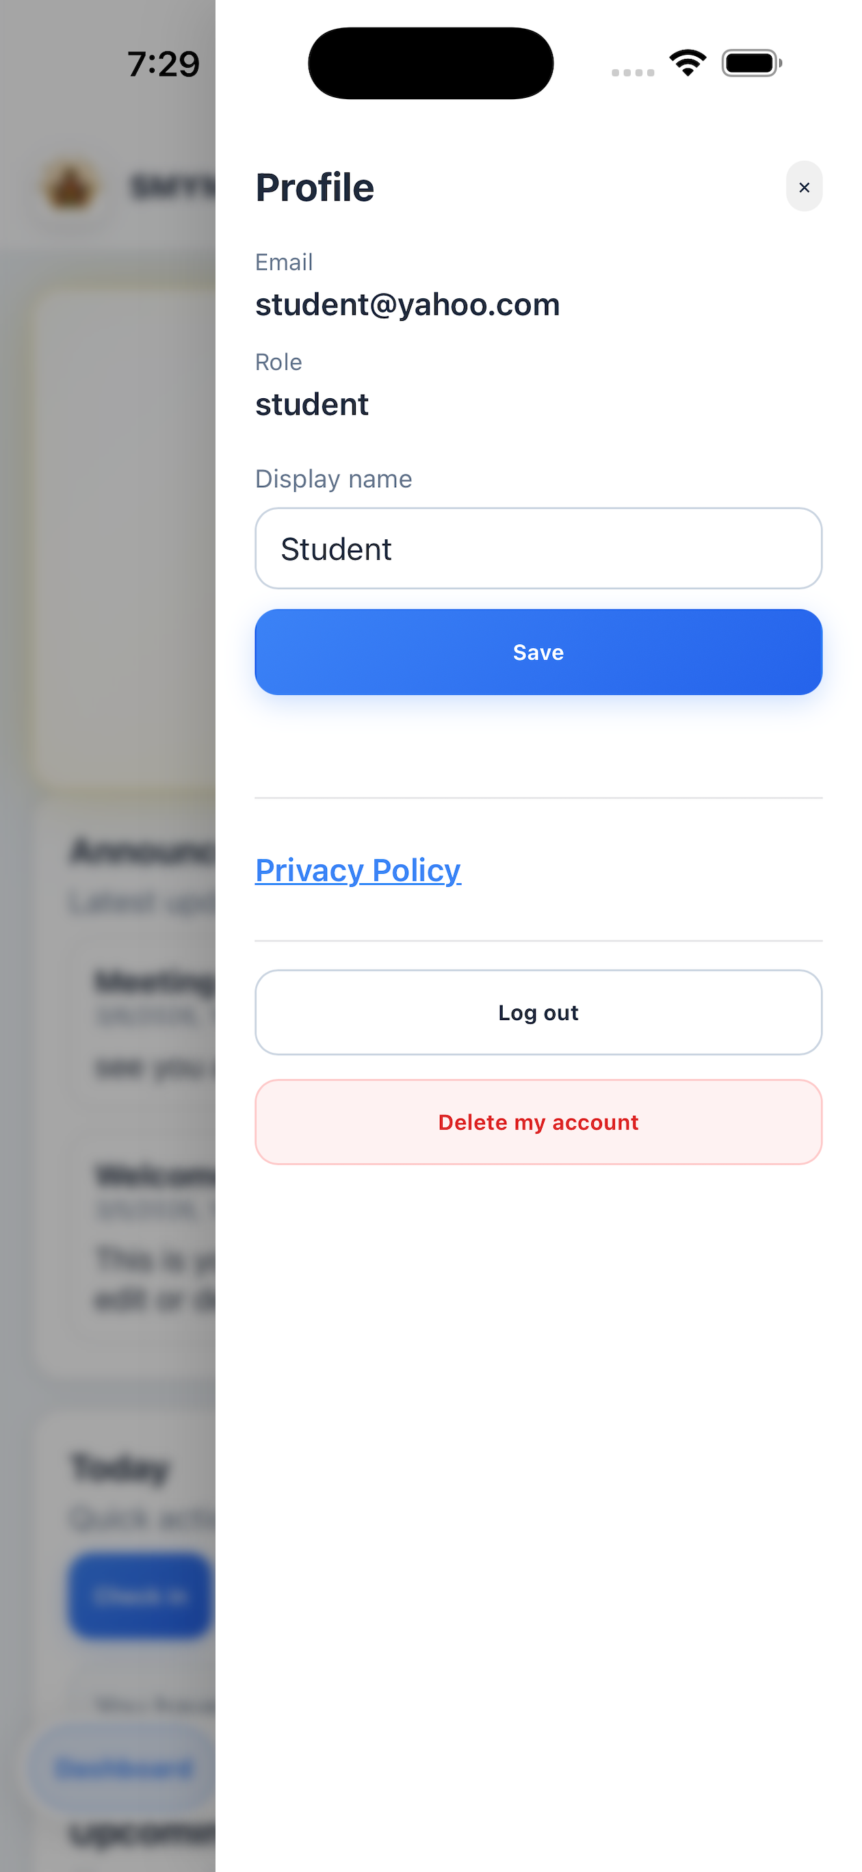Tap the blurred Announcements heading

coord(142,851)
